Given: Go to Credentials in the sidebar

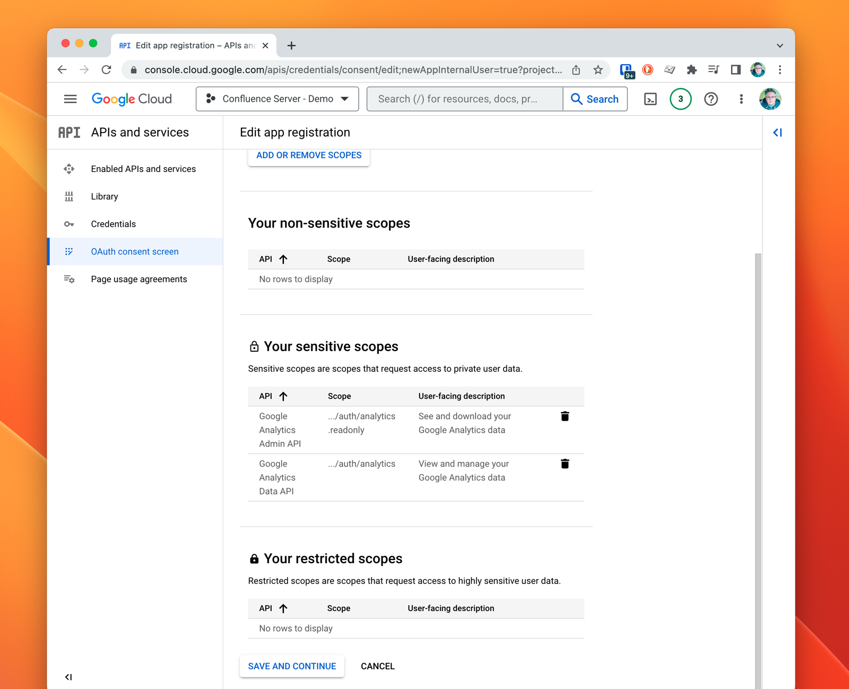Looking at the screenshot, I should [113, 224].
